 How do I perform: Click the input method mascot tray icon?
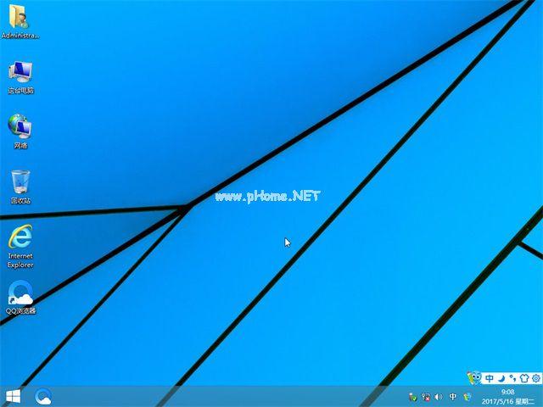click(x=467, y=397)
